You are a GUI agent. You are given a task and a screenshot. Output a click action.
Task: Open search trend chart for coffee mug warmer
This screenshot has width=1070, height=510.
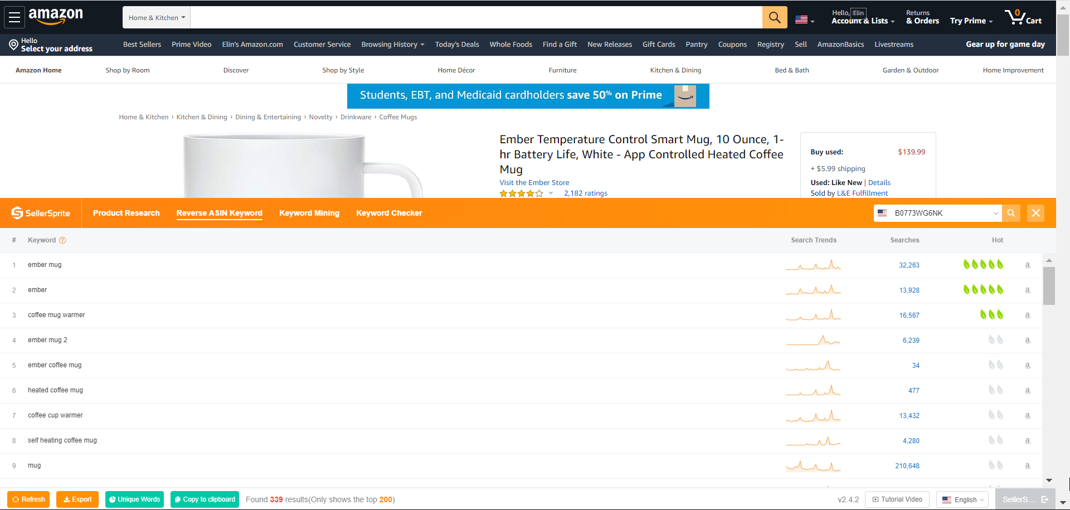[813, 315]
